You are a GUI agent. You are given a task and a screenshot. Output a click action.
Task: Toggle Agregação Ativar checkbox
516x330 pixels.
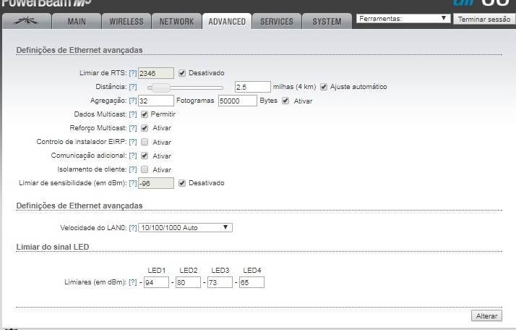(285, 101)
